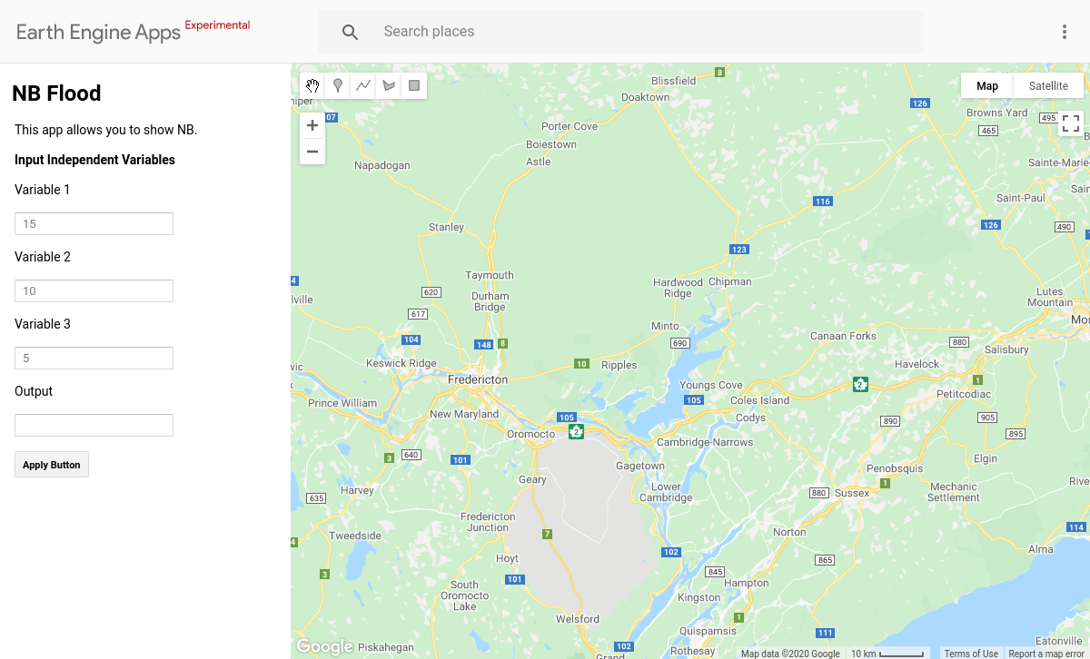
Task: Click the Google logo on the map
Action: tap(324, 645)
